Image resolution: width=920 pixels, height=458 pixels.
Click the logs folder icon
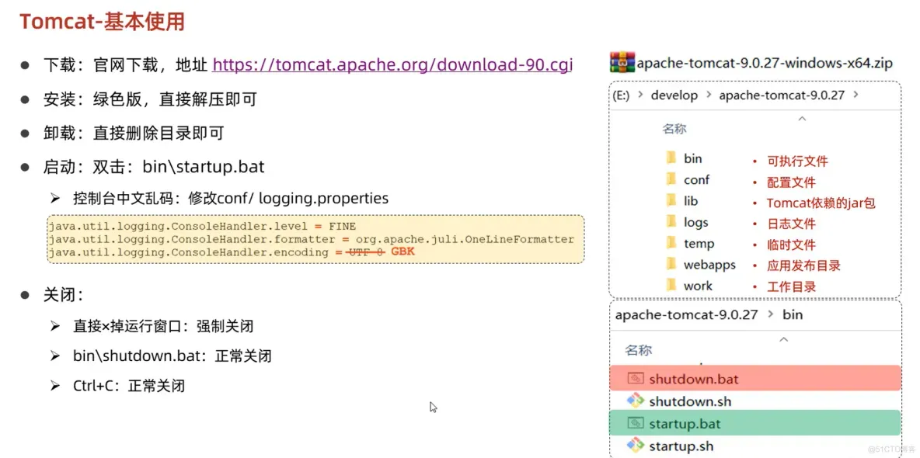click(671, 222)
